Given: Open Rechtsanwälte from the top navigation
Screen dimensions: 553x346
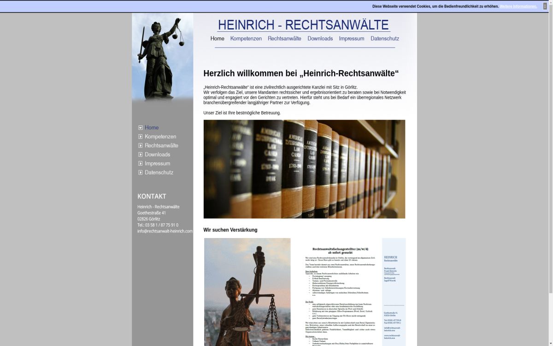Looking at the screenshot, I should pyautogui.click(x=284, y=39).
